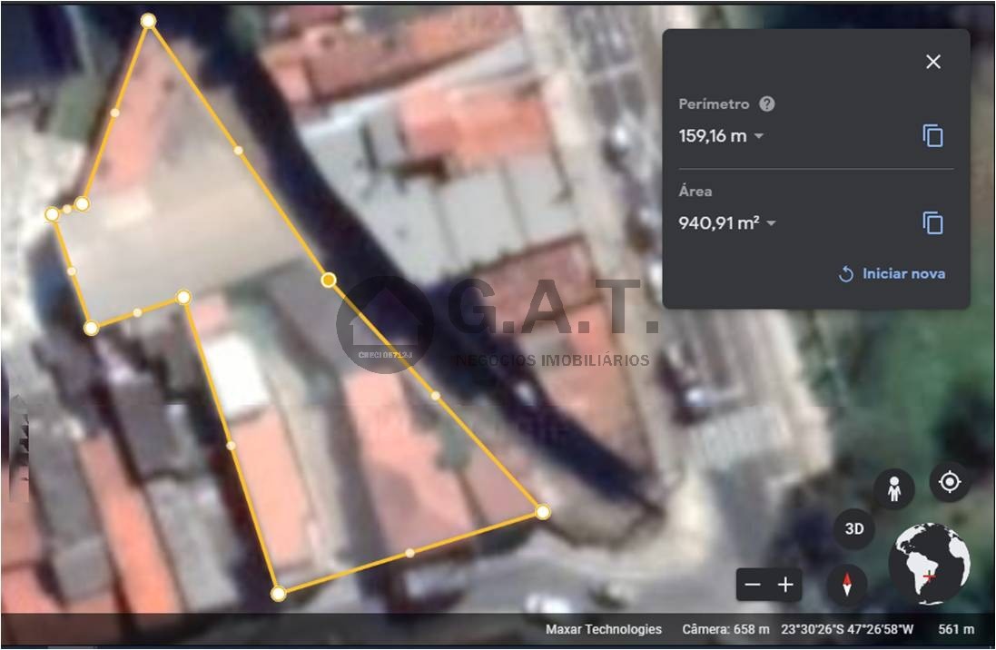Zoom in with the plus button
This screenshot has width=996, height=650.
click(x=786, y=585)
